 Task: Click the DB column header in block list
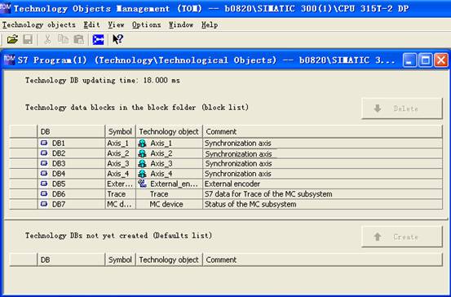pyautogui.click(x=71, y=131)
